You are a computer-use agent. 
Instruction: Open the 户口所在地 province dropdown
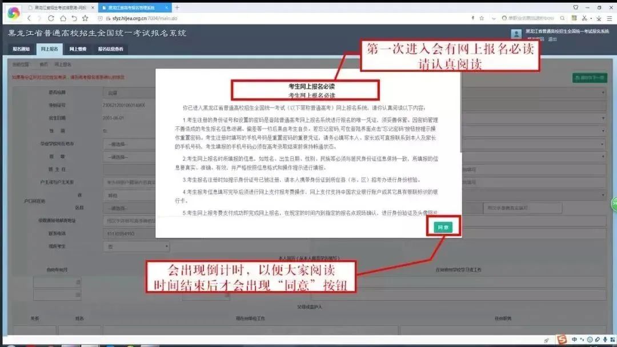pyautogui.click(x=129, y=195)
